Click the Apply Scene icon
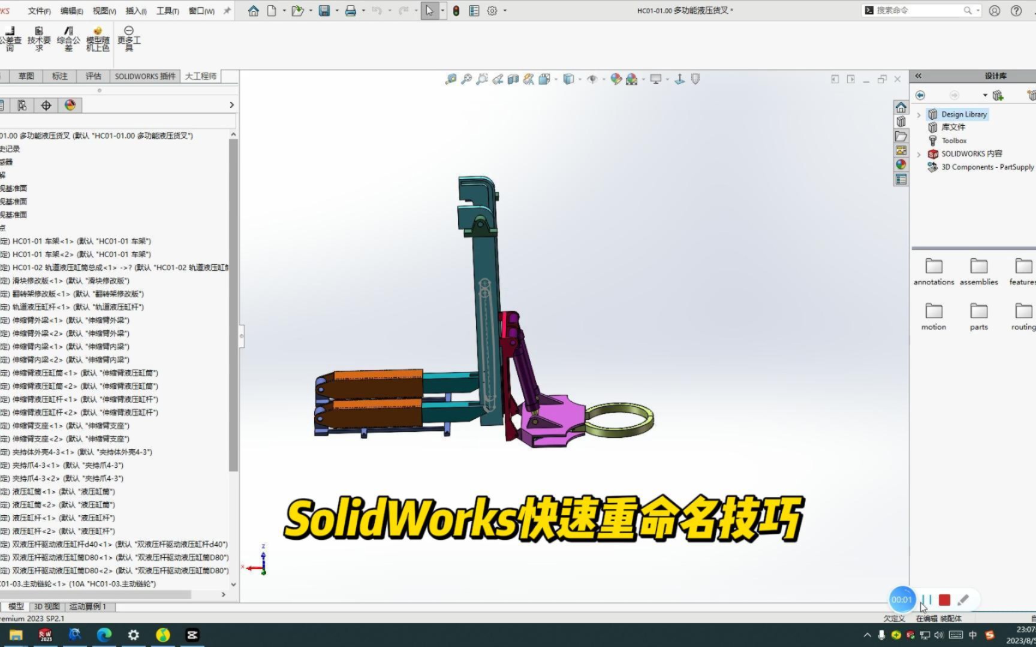This screenshot has height=647, width=1036. 631,79
